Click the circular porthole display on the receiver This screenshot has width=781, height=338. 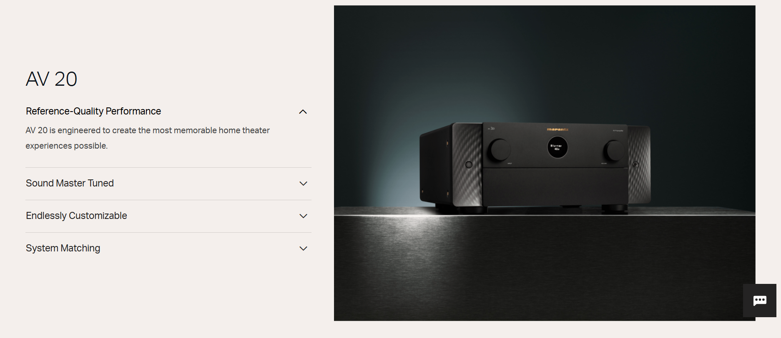[x=557, y=147]
